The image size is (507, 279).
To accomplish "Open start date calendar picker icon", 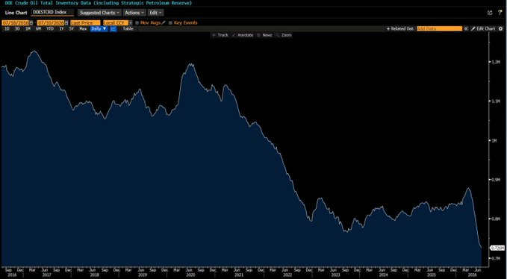I will pos(31,23).
